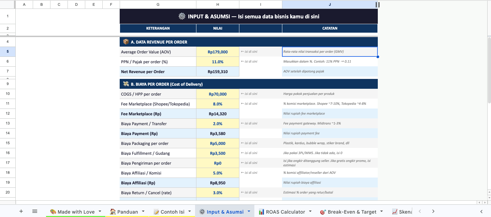The width and height of the screenshot is (491, 217).
Task: Click the Average Order Value Rp179,000 cell
Action: point(218,52)
